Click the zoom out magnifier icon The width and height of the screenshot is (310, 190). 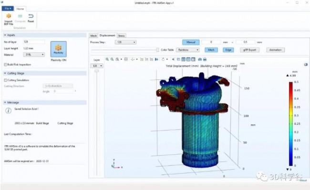pyautogui.click(x=112, y=60)
